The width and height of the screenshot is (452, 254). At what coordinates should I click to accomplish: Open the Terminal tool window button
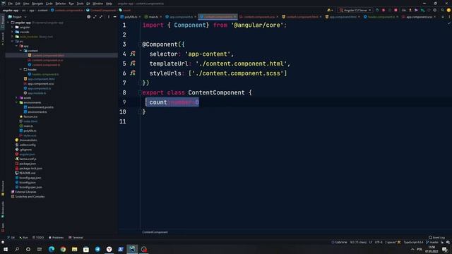[x=76, y=238]
